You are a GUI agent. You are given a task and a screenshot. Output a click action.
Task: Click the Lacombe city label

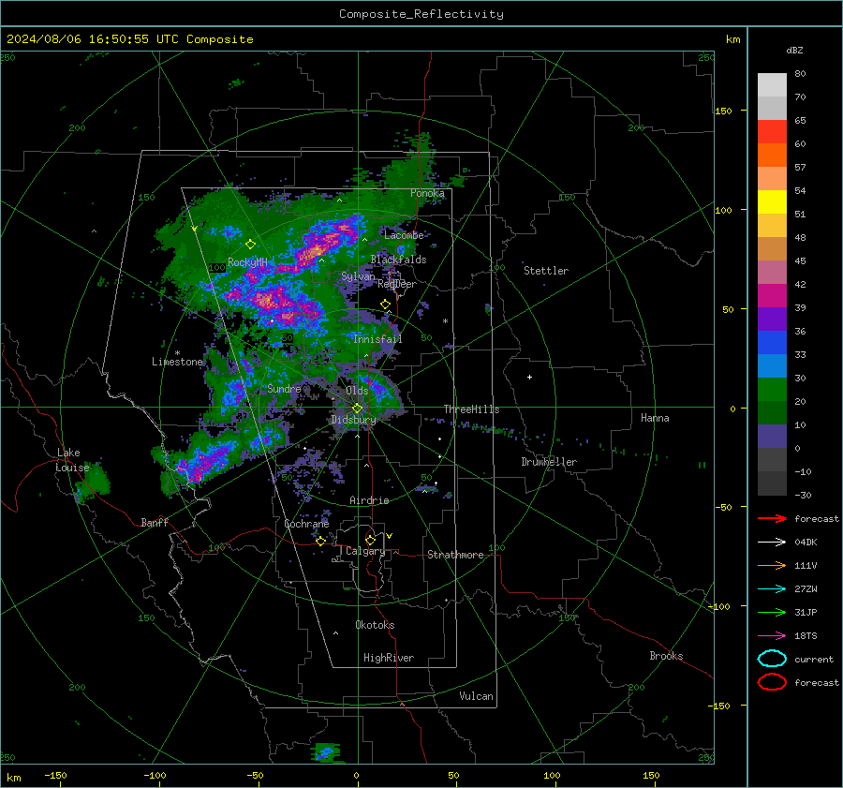point(404,235)
